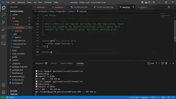This screenshot has width=176, height=99.
Task: Change encoding UTF-8 in status bar
Action: pyautogui.click(x=153, y=97)
